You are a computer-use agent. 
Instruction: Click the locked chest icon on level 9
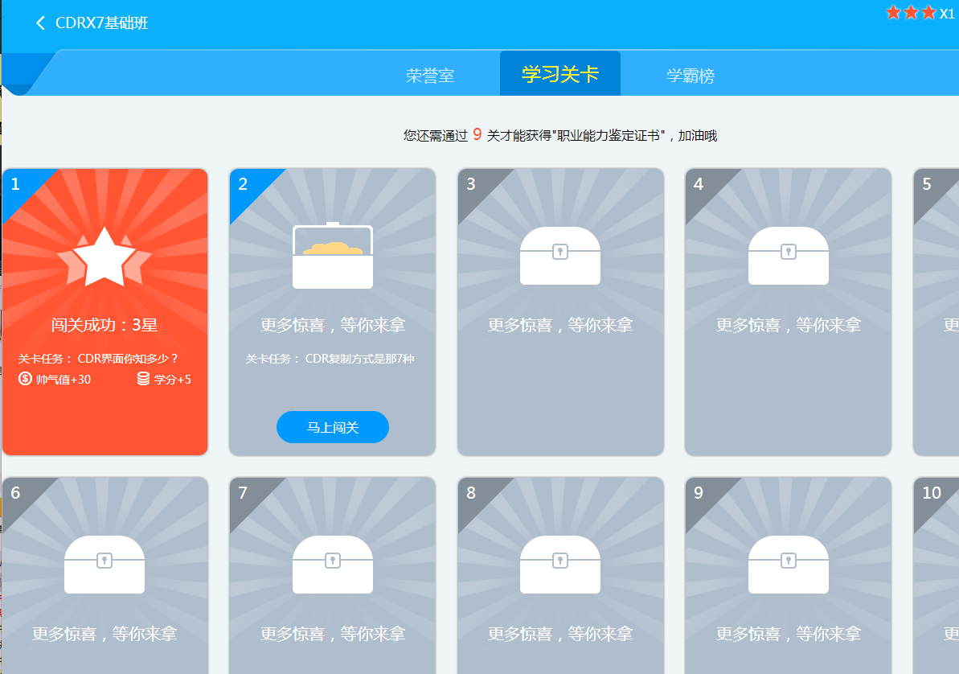(x=788, y=564)
